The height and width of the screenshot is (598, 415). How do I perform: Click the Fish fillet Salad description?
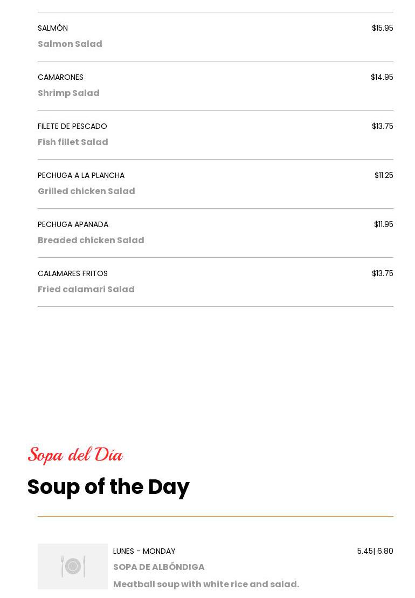pos(73,142)
